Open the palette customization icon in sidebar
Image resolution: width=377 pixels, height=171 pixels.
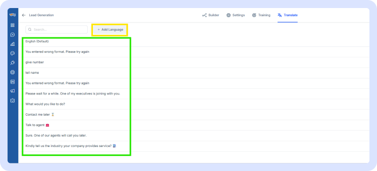tap(13, 53)
